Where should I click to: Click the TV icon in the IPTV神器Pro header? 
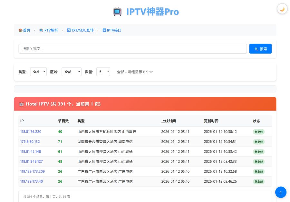point(117,12)
